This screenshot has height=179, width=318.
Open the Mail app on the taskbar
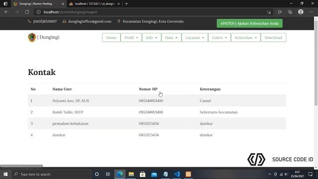coord(154,174)
